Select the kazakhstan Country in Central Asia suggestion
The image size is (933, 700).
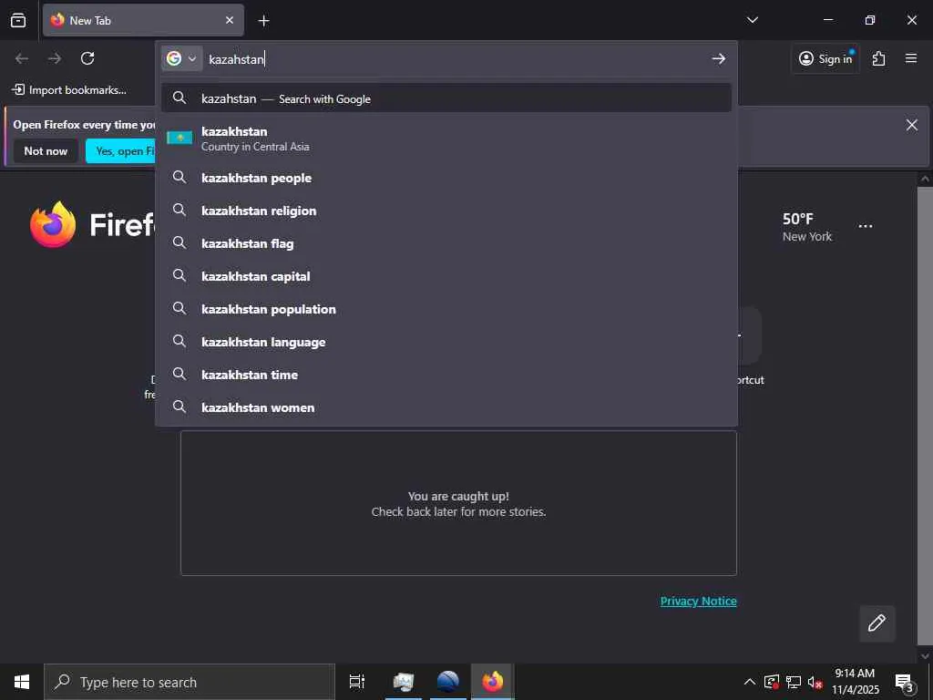coord(446,139)
